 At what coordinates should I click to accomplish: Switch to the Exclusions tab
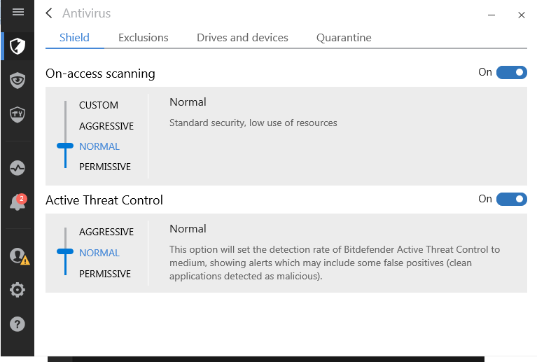pos(144,38)
